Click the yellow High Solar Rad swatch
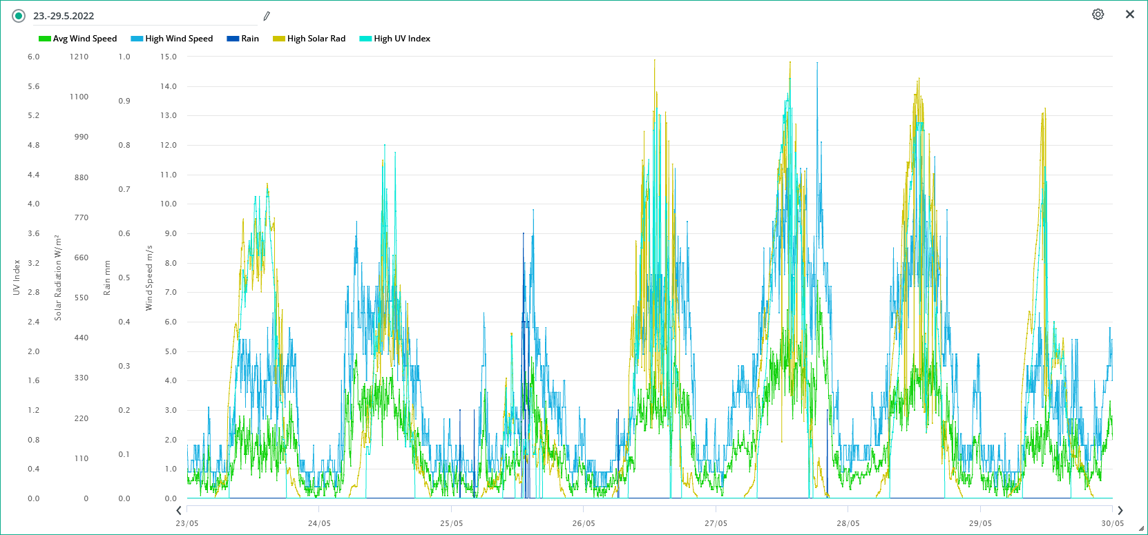The width and height of the screenshot is (1148, 535). click(279, 39)
